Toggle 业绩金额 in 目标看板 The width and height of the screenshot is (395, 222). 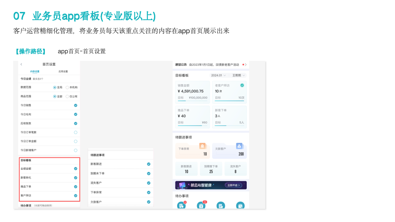[x=75, y=169]
